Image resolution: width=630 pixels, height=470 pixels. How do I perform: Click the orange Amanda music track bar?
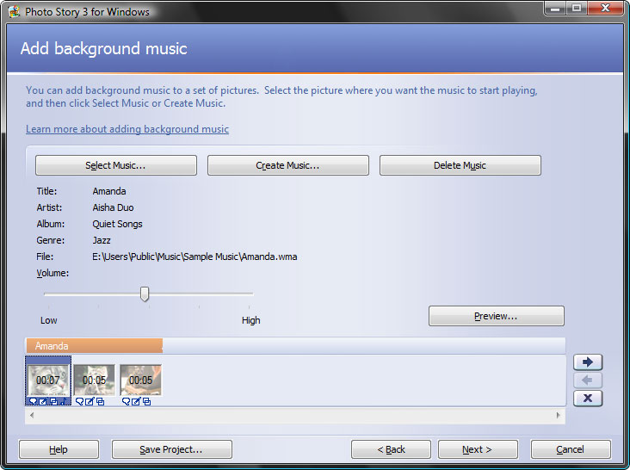[x=95, y=345]
